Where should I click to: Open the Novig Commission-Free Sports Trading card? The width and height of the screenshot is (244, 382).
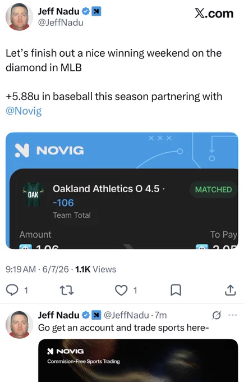(138, 360)
